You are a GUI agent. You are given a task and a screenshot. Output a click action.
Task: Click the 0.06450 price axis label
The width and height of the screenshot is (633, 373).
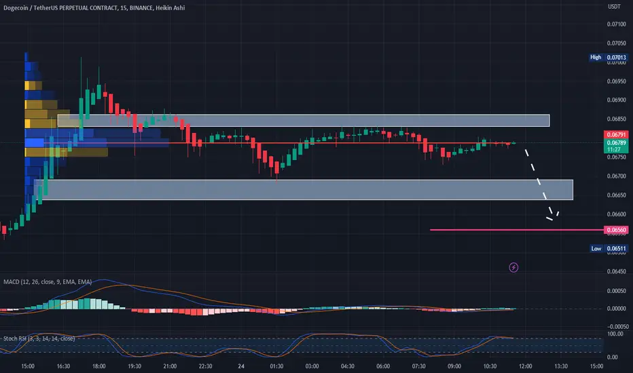pyautogui.click(x=616, y=271)
